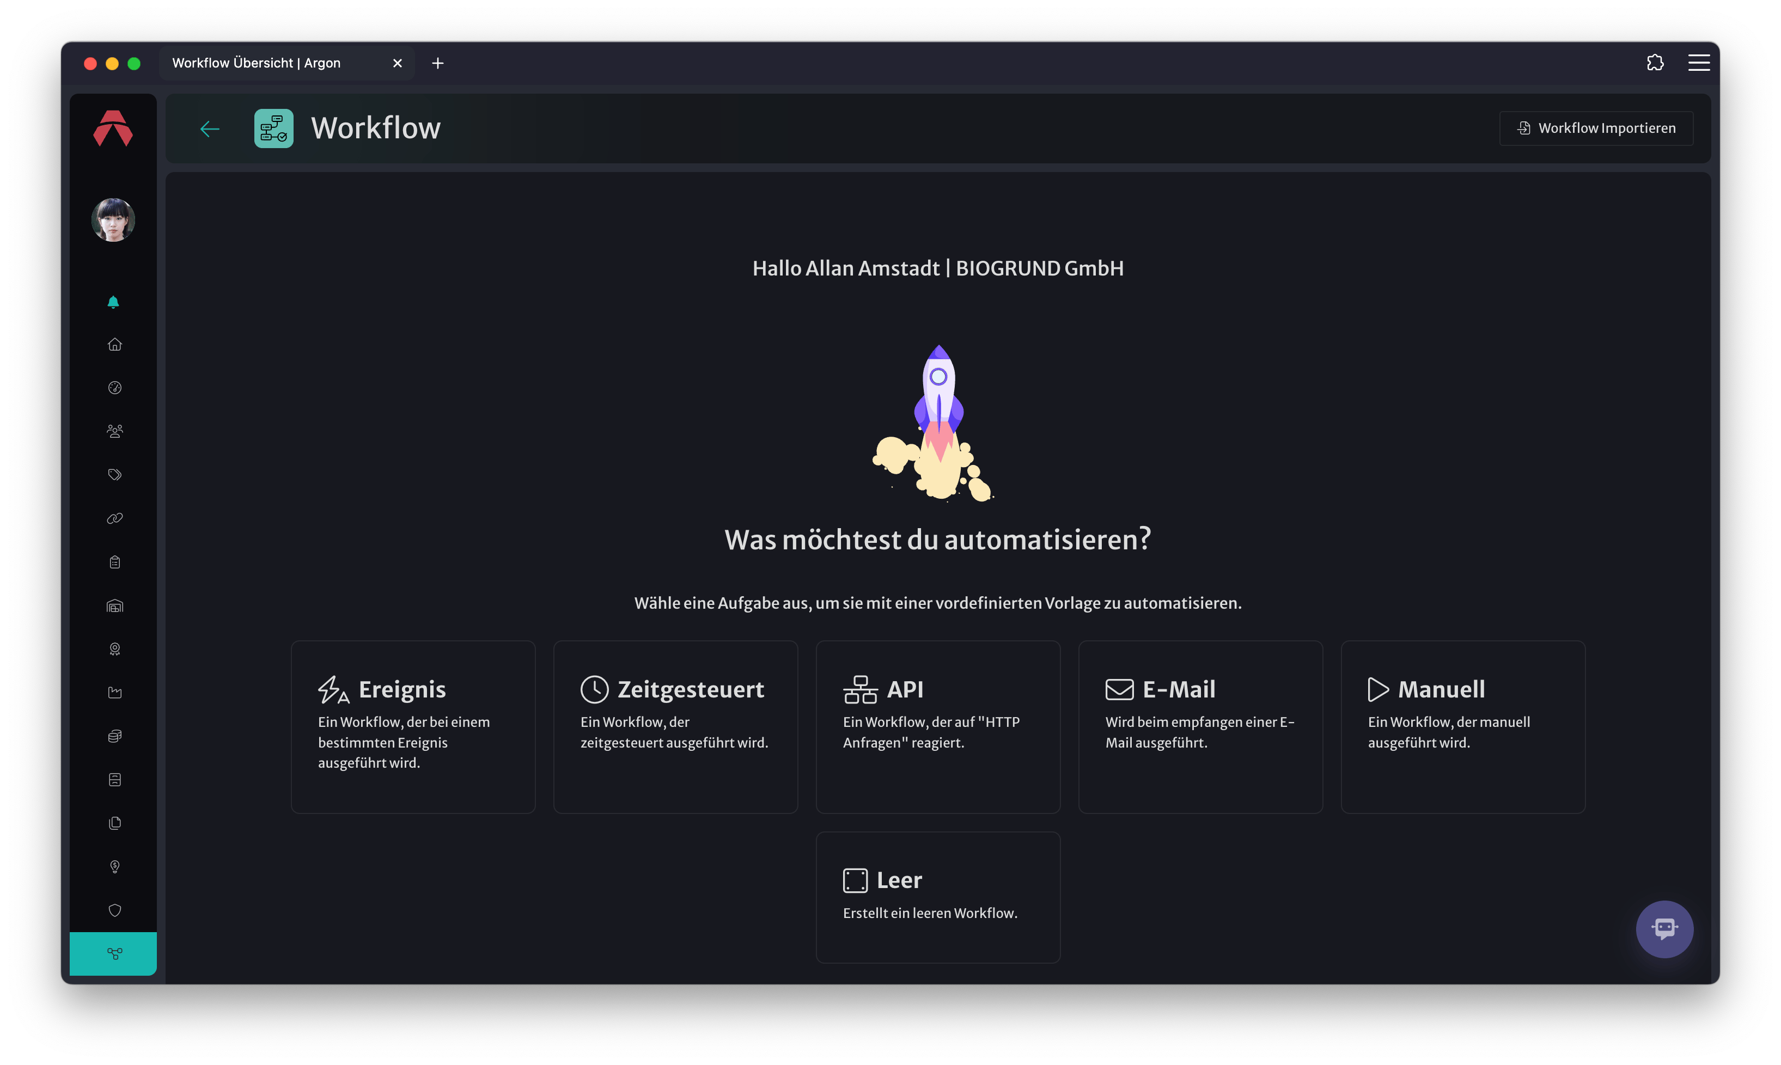Click greeting 'Hallo Allan Amstadt | BIOGRUND GmbH'
Screen dimensions: 1781x1065
coord(937,268)
